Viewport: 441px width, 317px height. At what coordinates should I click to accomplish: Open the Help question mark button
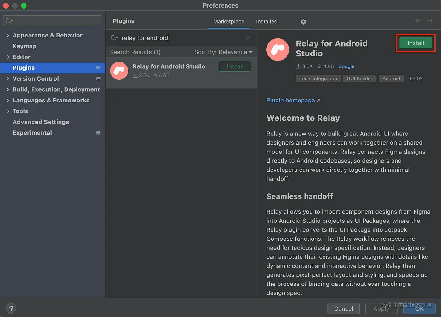coord(11,308)
